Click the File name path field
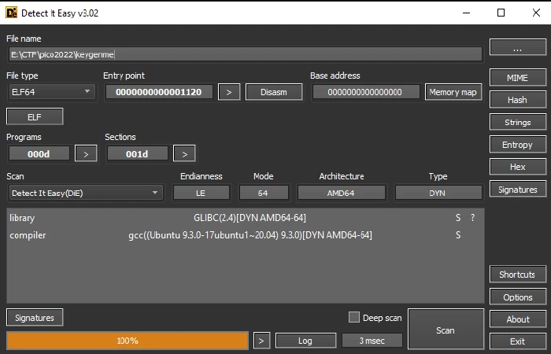Image resolution: width=551 pixels, height=354 pixels. (246, 54)
